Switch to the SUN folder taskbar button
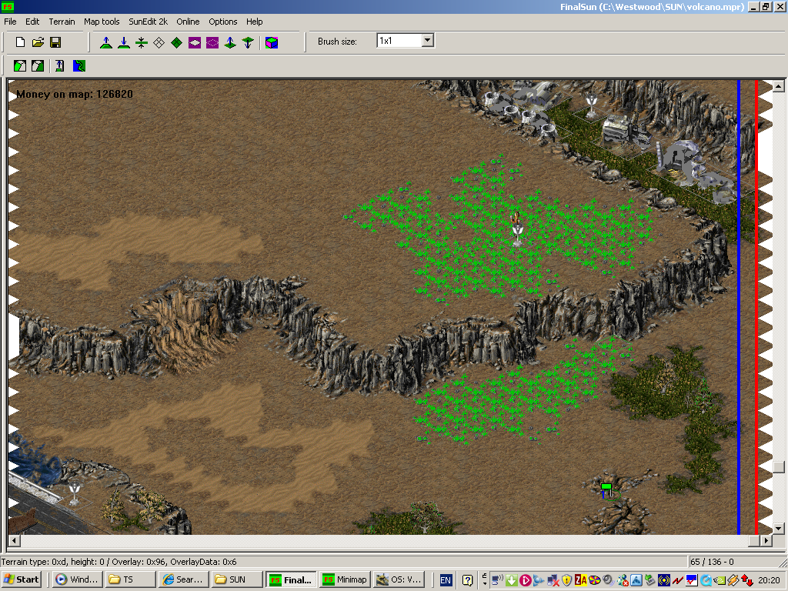The height and width of the screenshot is (591, 788). (237, 579)
